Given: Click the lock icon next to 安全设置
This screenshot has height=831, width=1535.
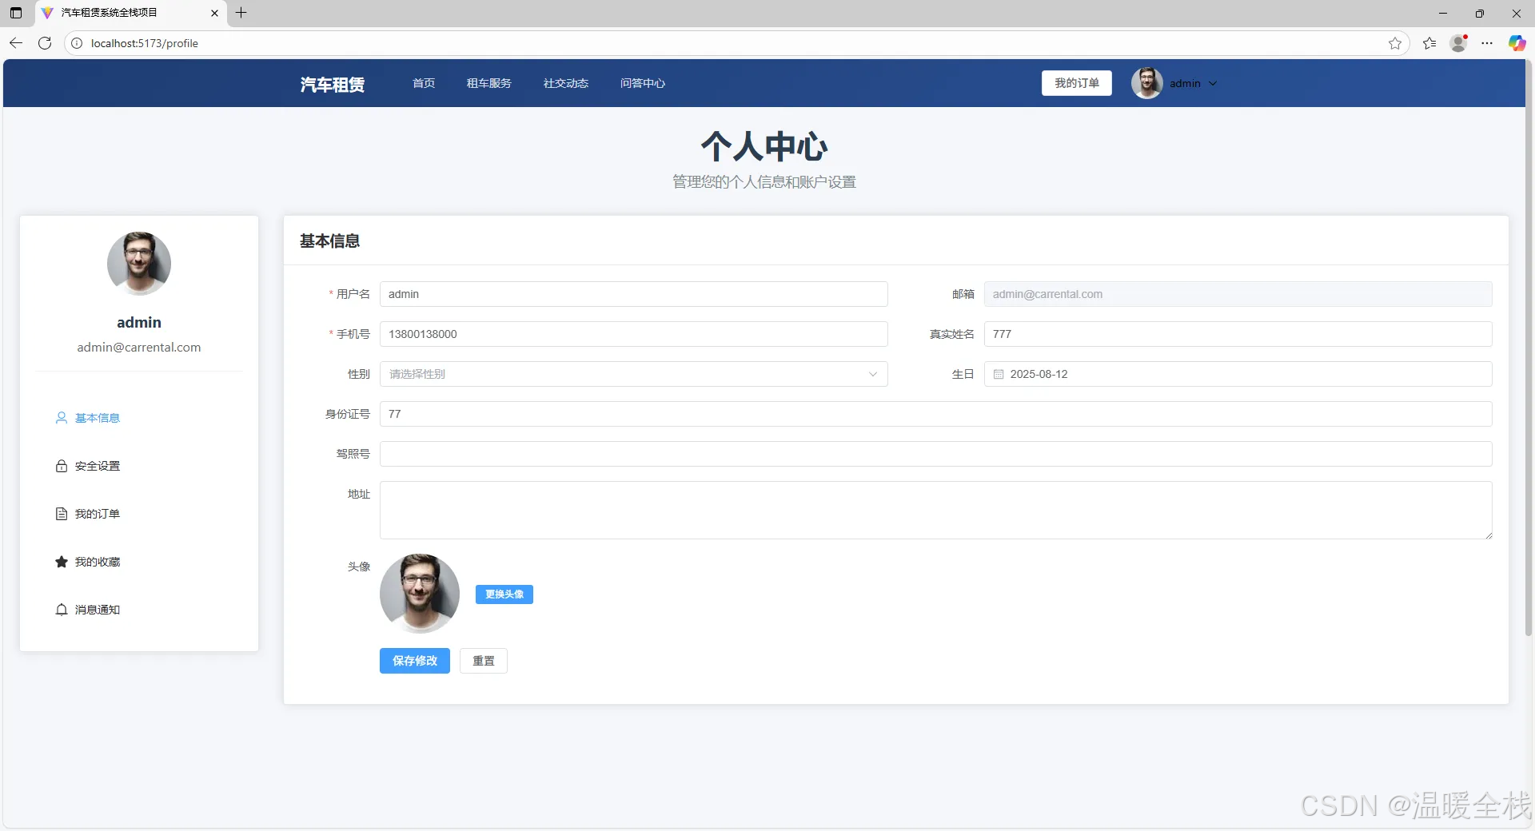Looking at the screenshot, I should coord(62,466).
